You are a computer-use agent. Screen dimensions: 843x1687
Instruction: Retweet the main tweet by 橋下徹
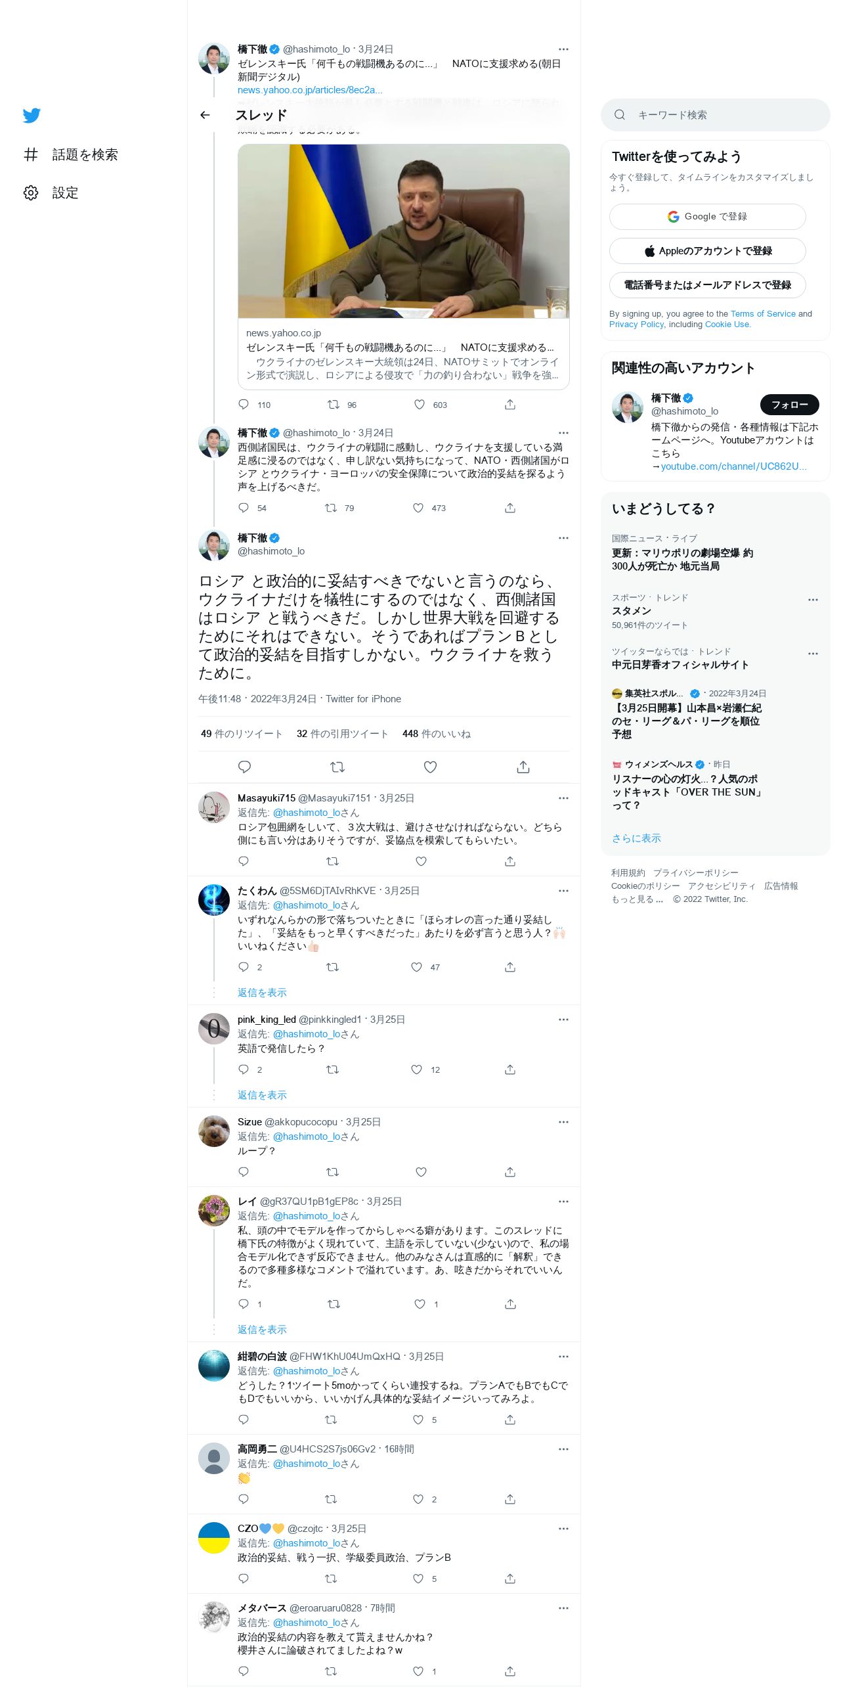[x=337, y=767]
